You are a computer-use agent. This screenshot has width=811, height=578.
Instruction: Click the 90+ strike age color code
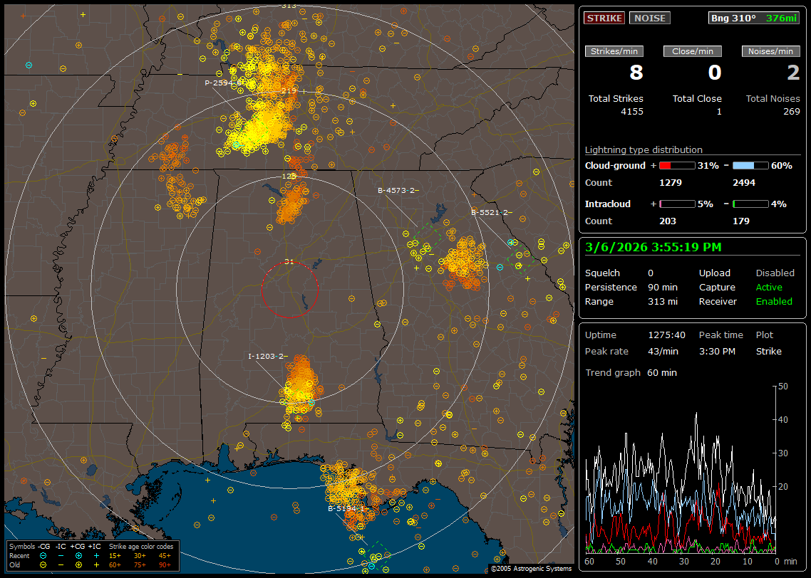pos(164,564)
